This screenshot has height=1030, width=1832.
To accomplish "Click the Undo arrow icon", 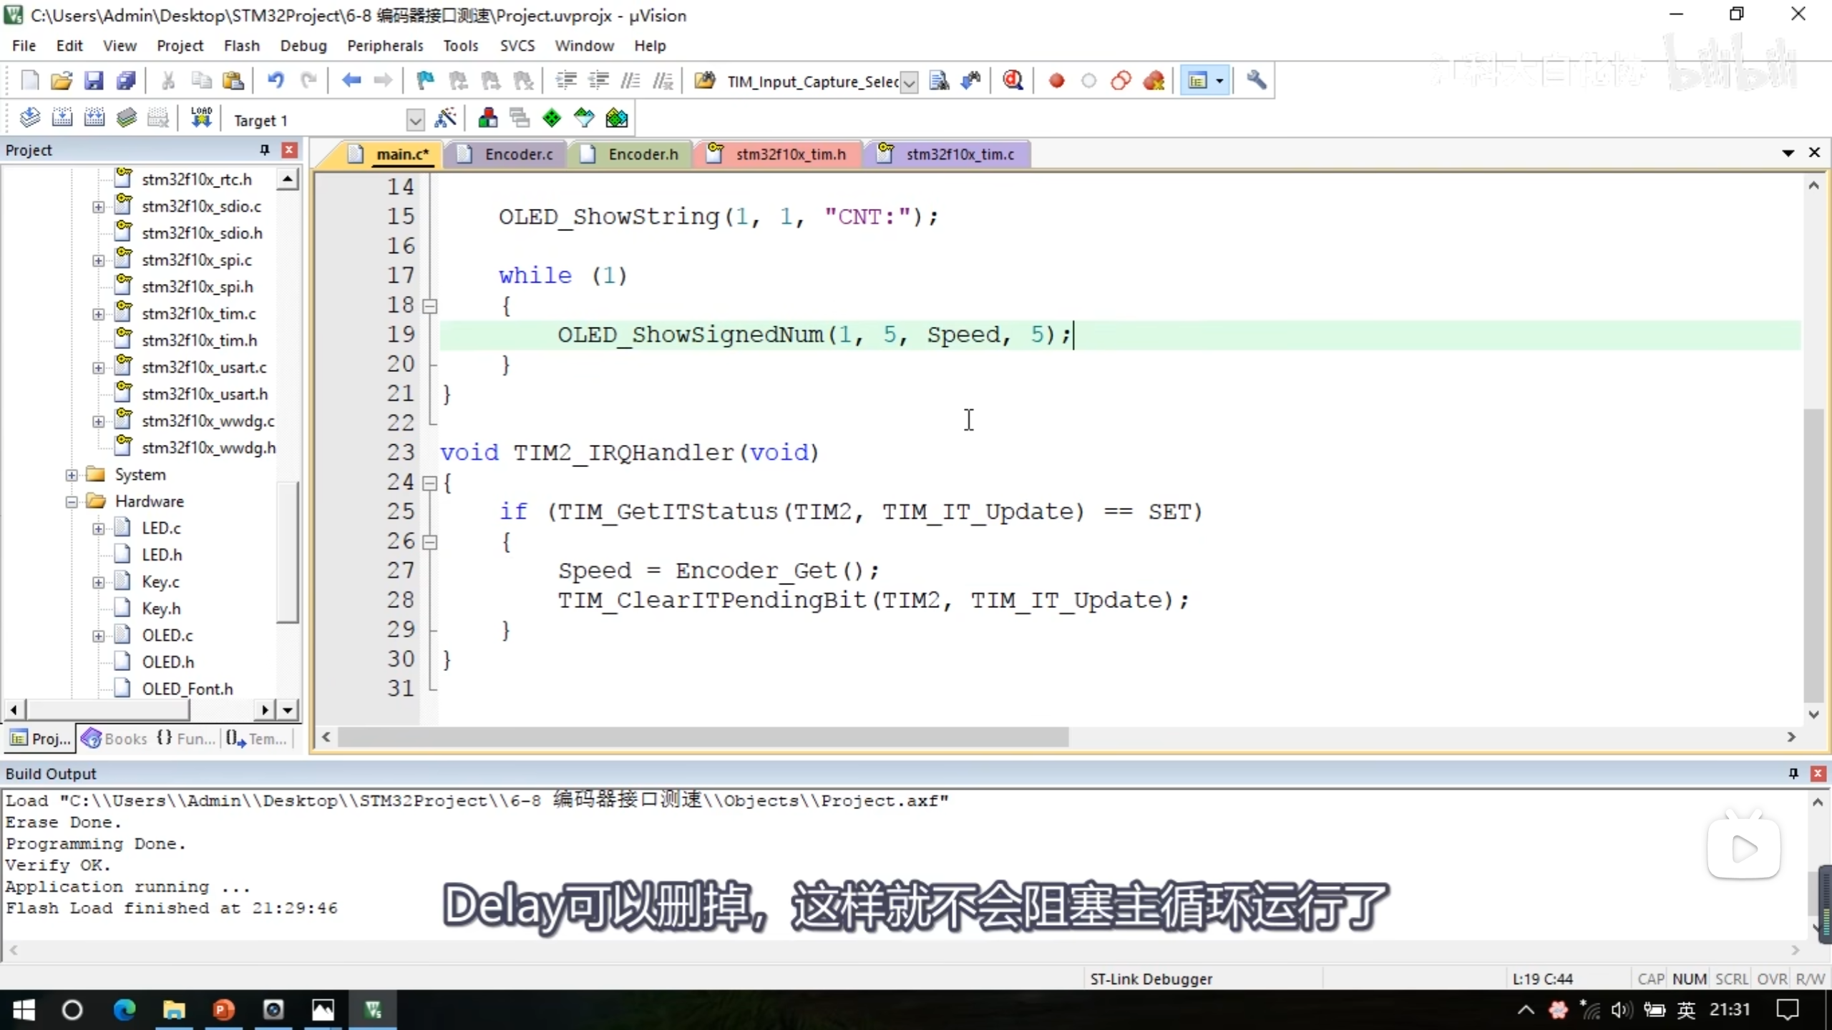I will tap(276, 80).
